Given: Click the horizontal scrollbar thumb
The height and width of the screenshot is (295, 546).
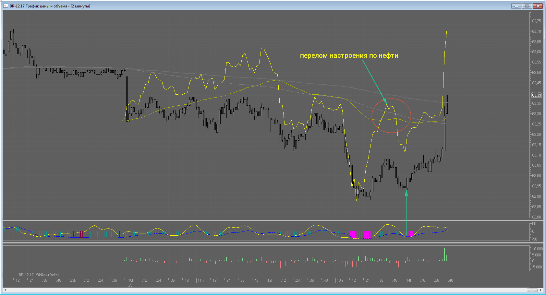Looking at the screenshot, I should pyautogui.click(x=532, y=290).
